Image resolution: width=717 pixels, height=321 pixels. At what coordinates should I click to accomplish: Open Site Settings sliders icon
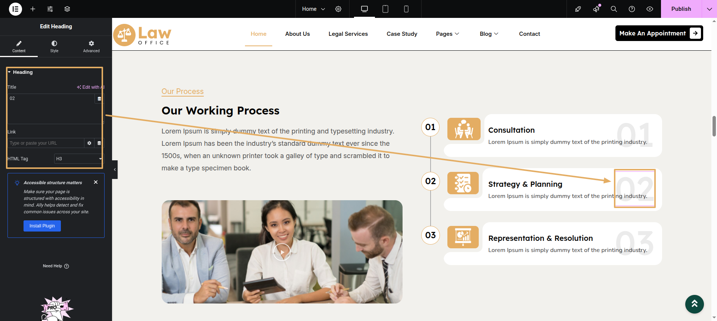coord(50,9)
